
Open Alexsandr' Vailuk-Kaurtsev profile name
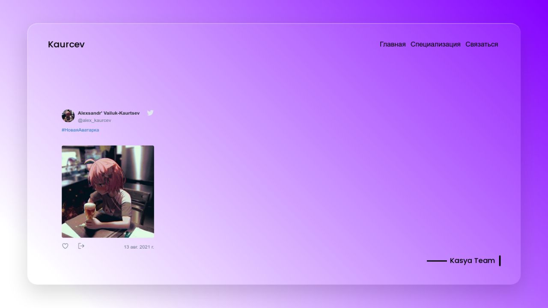[109, 113]
